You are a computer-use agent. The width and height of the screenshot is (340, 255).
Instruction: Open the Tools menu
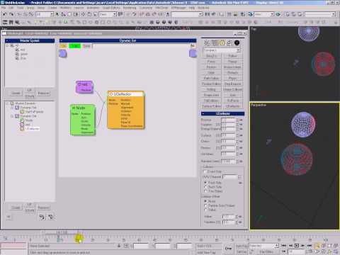[20, 8]
